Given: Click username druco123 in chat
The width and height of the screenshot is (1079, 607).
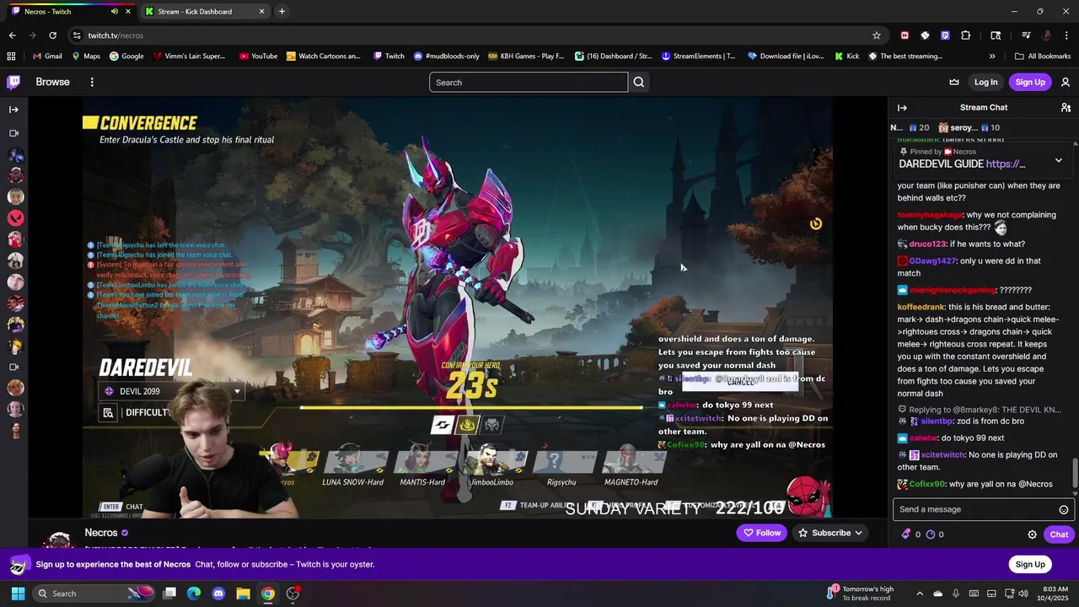Looking at the screenshot, I should (927, 244).
